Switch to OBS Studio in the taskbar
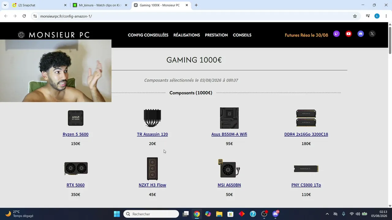Viewport: 392px width, 220px height. [x=264, y=214]
